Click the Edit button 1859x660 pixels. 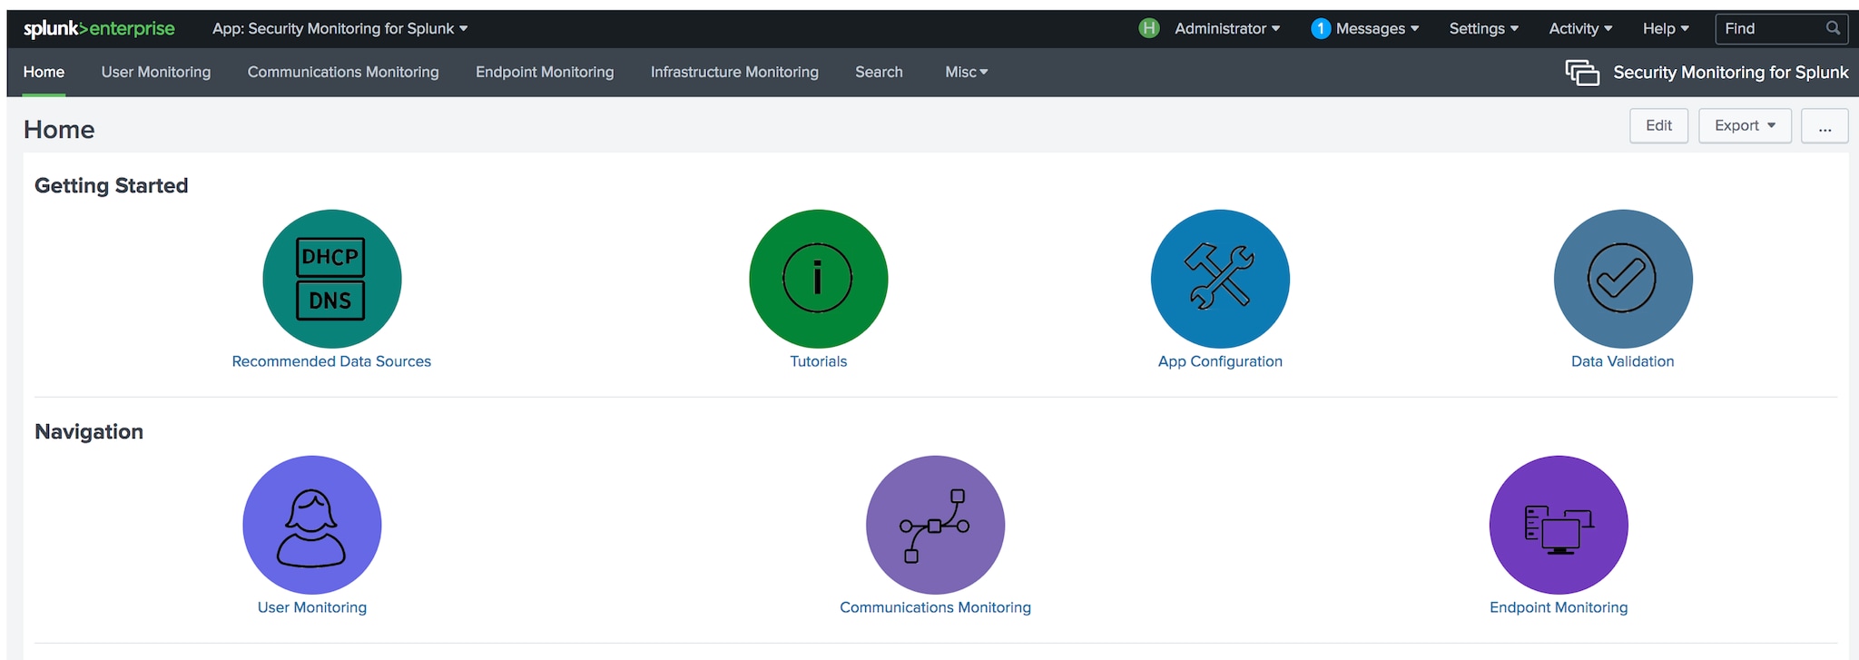(1658, 126)
